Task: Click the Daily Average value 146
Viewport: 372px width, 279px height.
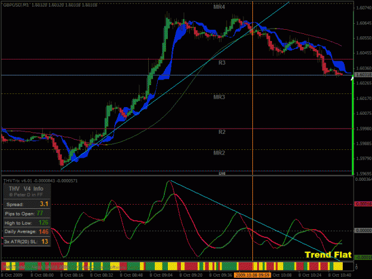Action: (x=43, y=231)
